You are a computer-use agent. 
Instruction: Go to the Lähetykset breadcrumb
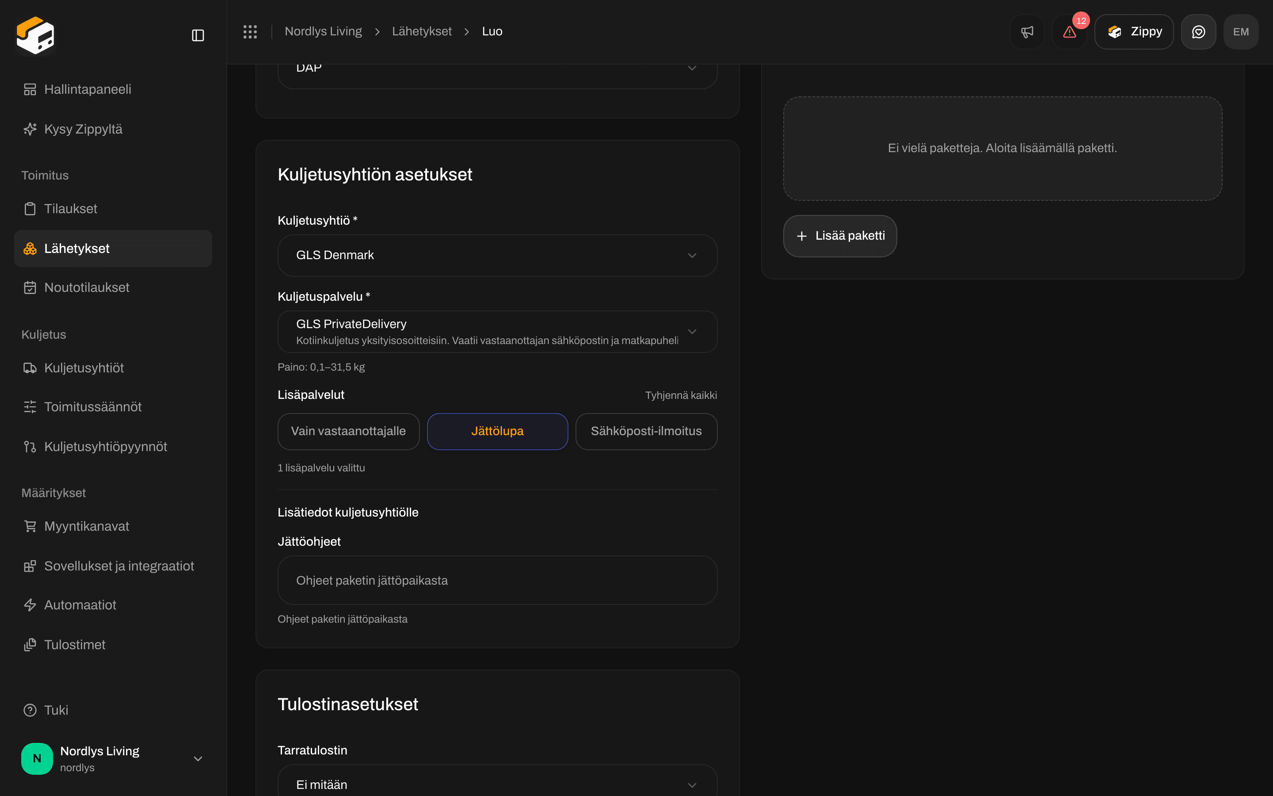(x=421, y=31)
